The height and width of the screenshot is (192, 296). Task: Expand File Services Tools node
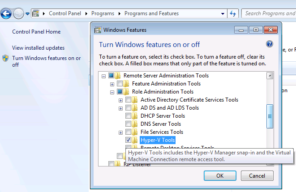(120, 133)
